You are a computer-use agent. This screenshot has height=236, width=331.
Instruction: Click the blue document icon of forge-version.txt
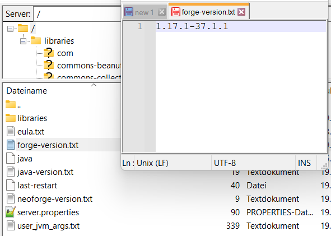(11, 145)
